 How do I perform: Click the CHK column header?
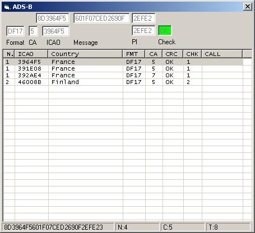192,54
